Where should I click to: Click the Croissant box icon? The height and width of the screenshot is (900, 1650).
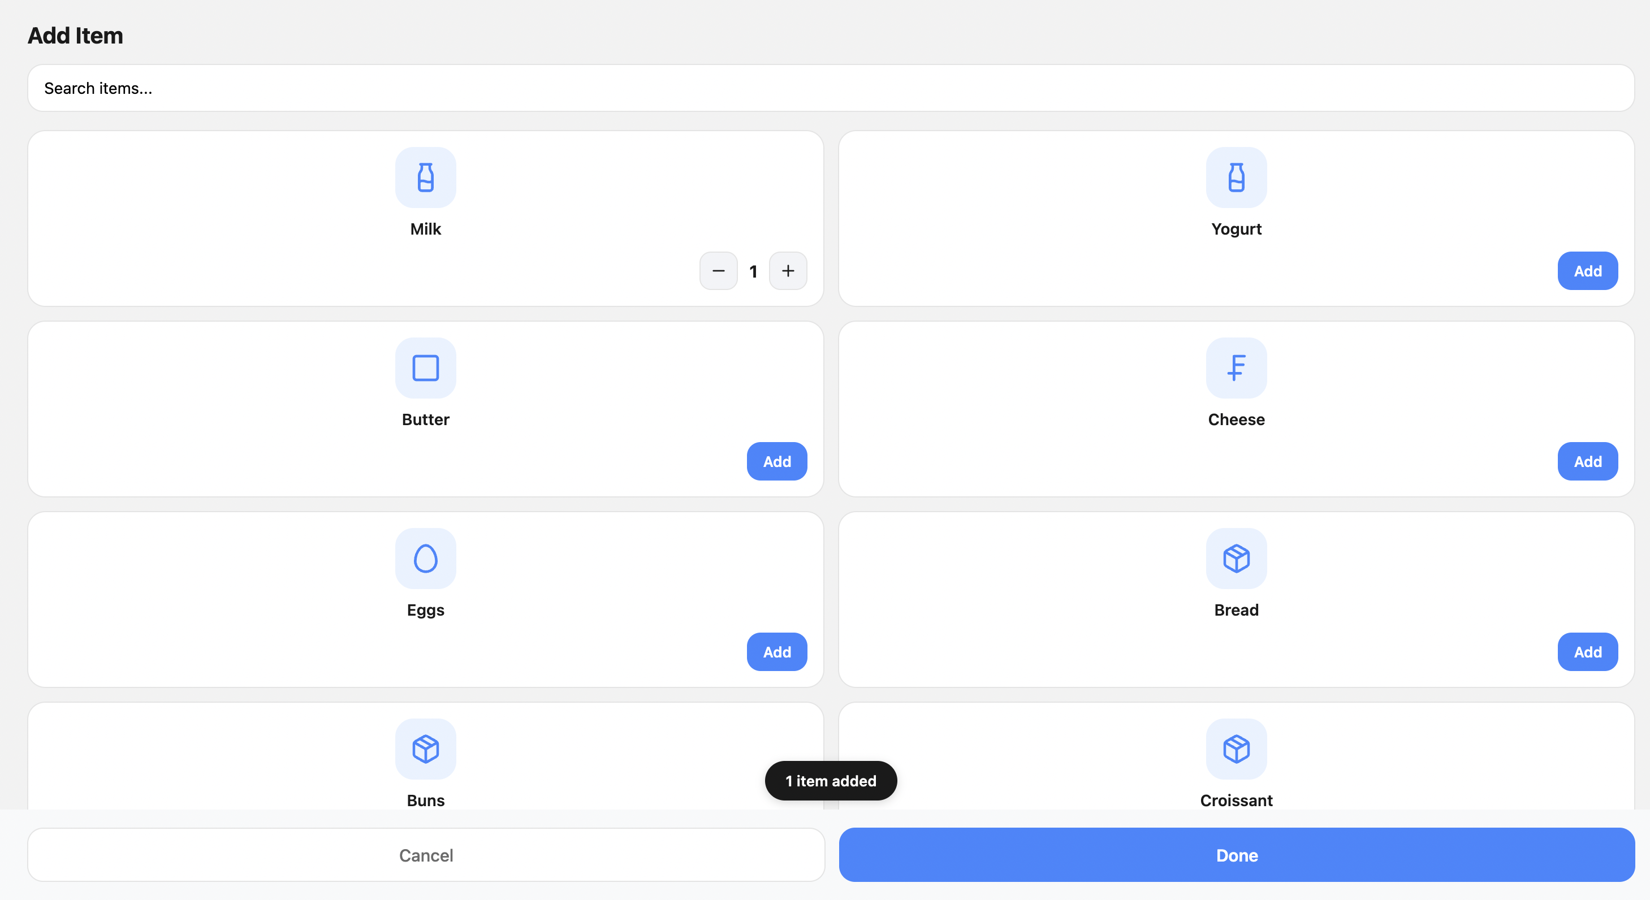click(1236, 748)
